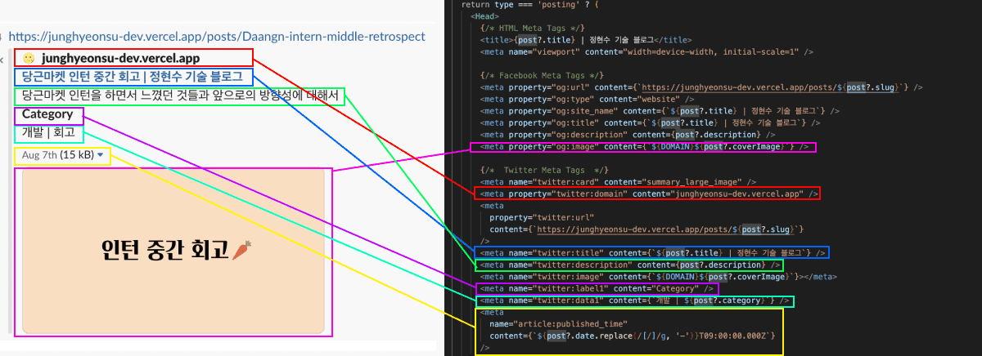Click the 개발 | 회고 category value
982x356 pixels.
(x=48, y=131)
